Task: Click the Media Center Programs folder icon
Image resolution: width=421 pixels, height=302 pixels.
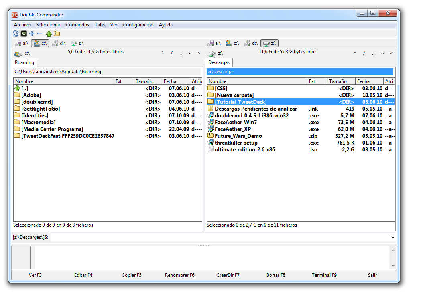Action: coord(17,129)
